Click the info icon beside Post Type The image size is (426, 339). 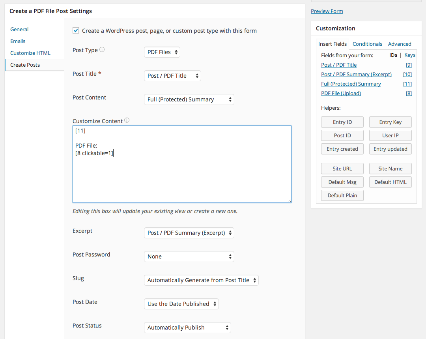(102, 49)
